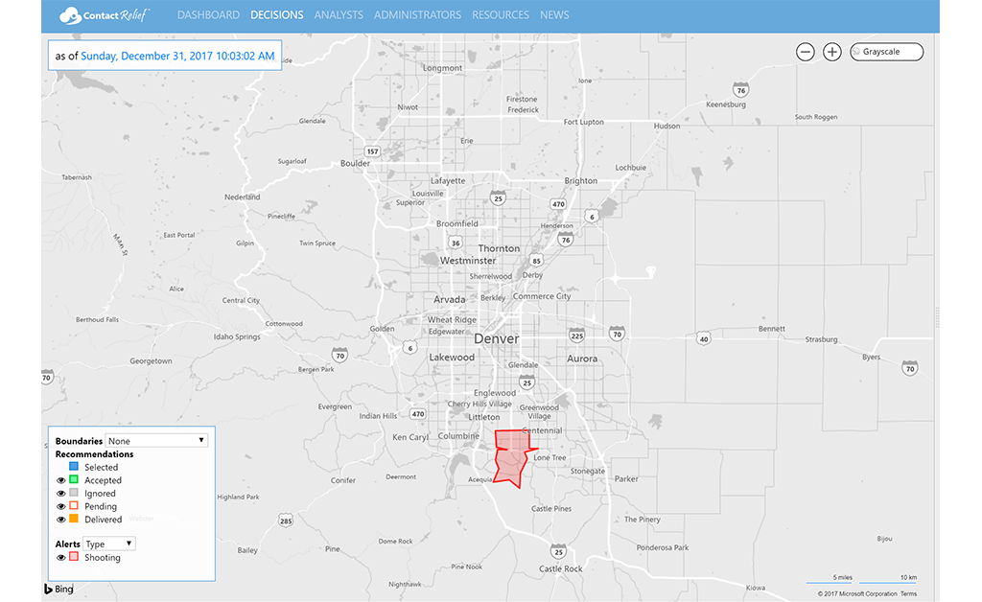Click the Parker map label
Image resolution: width=982 pixels, height=602 pixels.
pyautogui.click(x=626, y=478)
